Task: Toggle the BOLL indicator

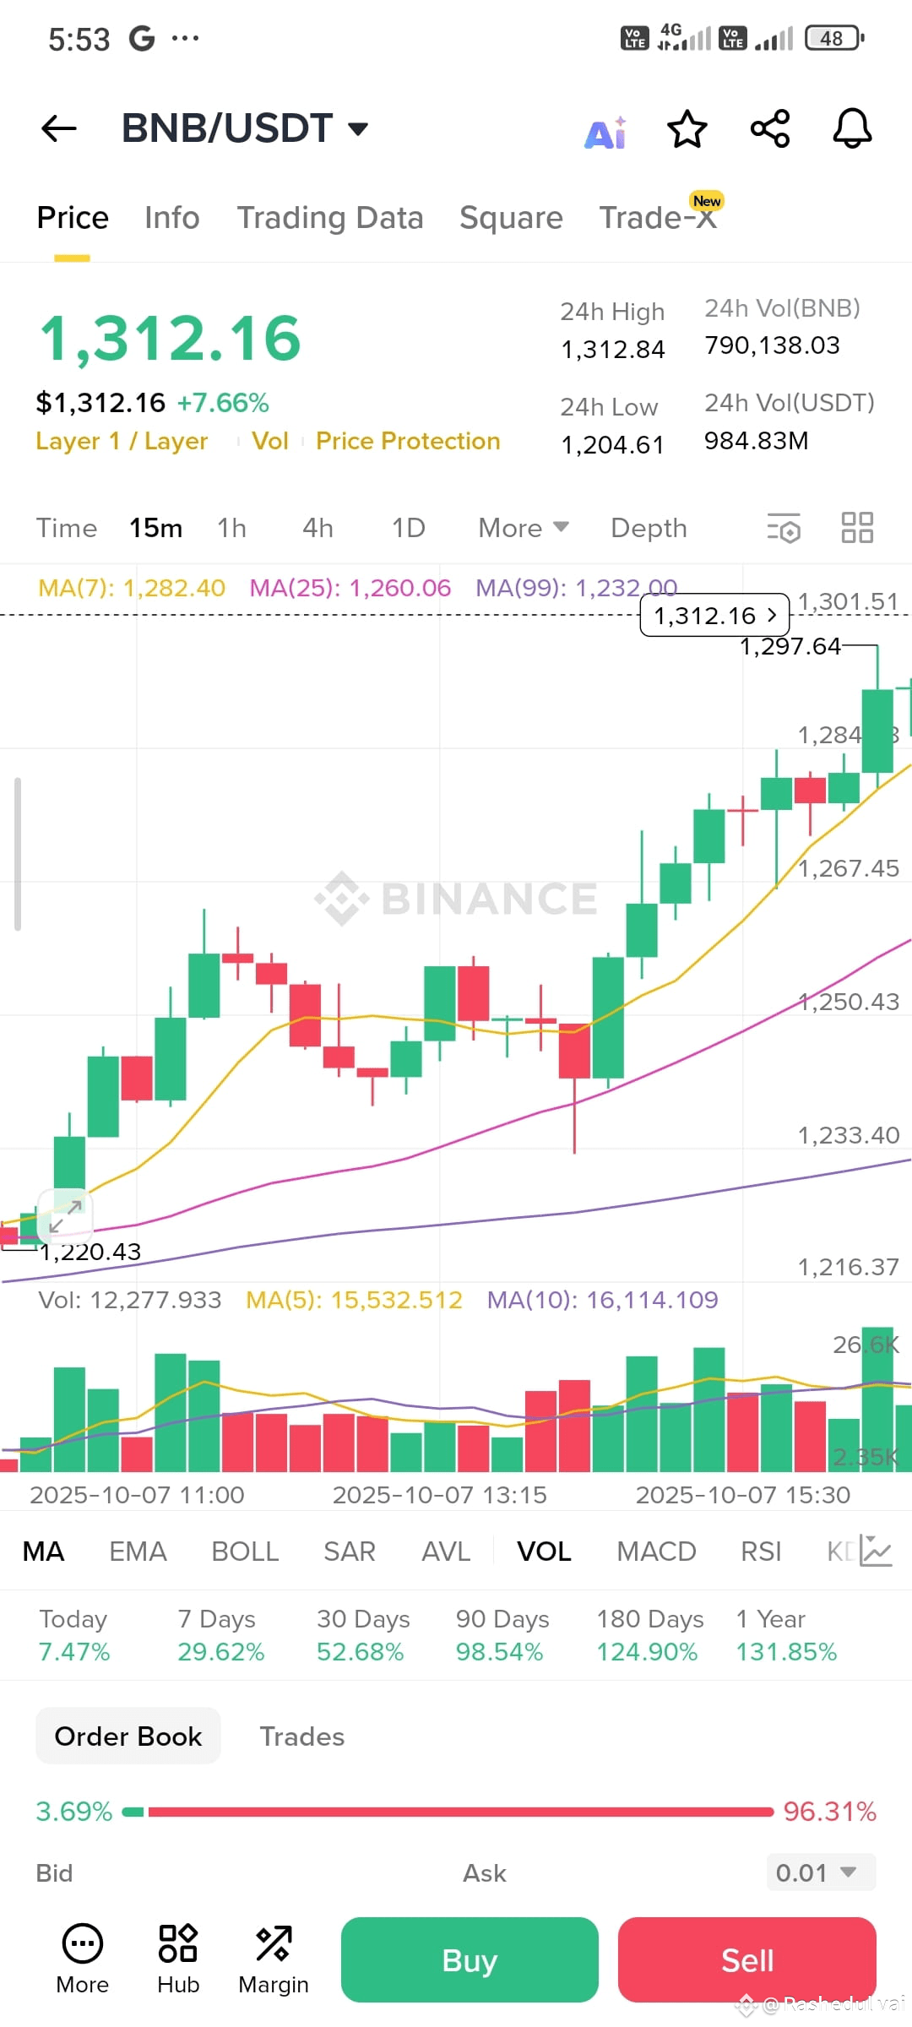Action: coord(245,1551)
